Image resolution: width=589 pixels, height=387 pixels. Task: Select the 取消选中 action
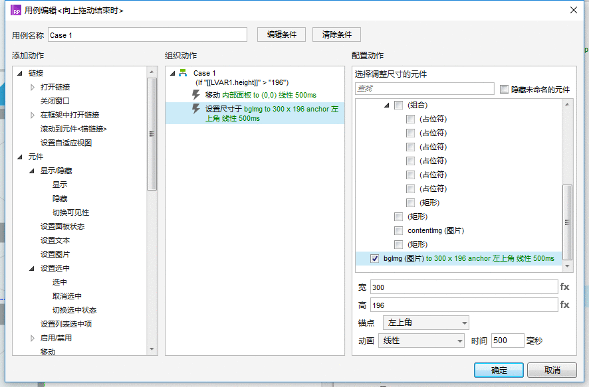click(x=67, y=296)
